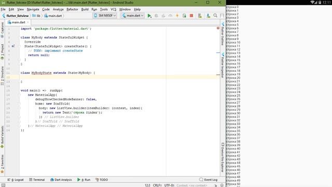Open the Window menu
332x187 pixels.
coord(125,9)
